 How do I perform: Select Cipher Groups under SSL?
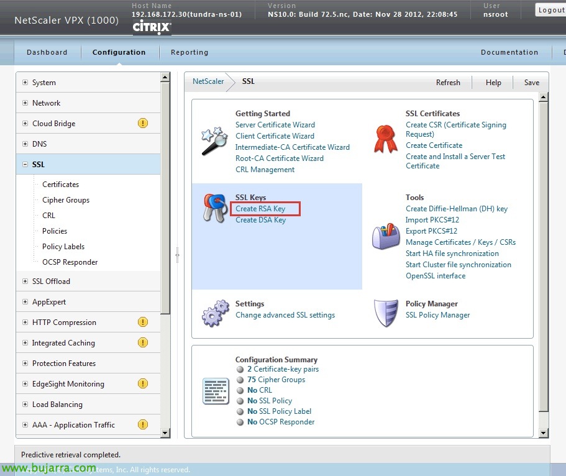(x=66, y=200)
